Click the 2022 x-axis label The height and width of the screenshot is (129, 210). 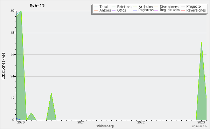click(141, 122)
